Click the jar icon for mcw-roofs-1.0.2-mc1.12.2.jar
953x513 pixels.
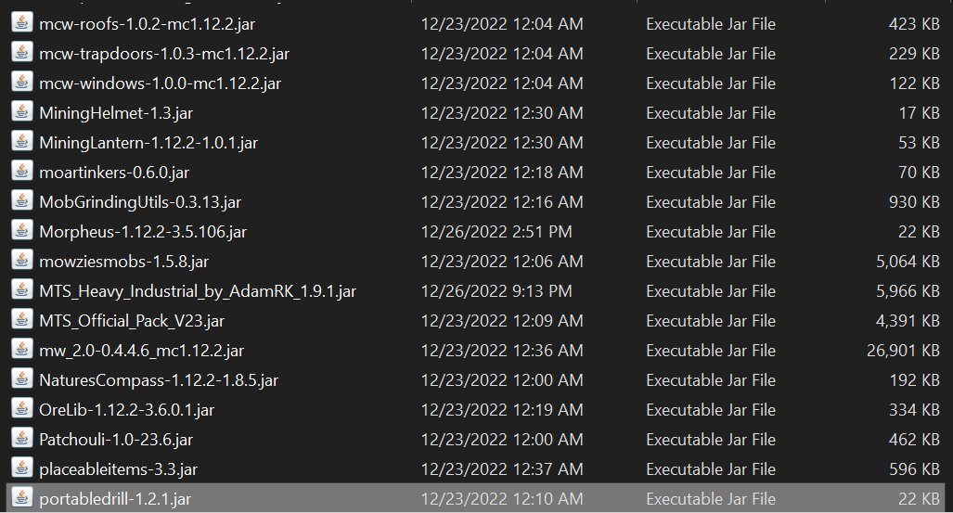pos(22,22)
